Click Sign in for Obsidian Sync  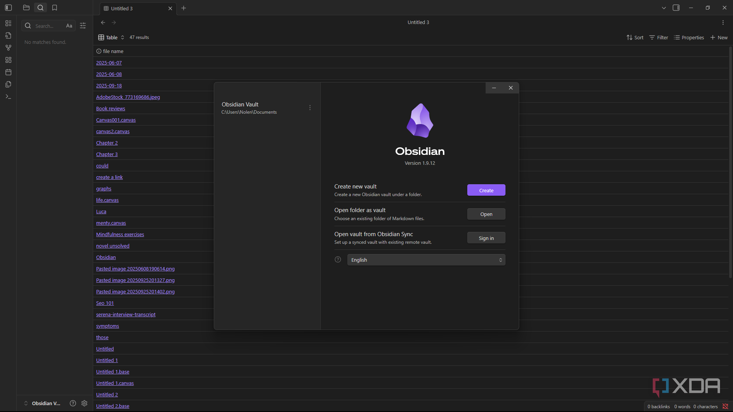486,238
